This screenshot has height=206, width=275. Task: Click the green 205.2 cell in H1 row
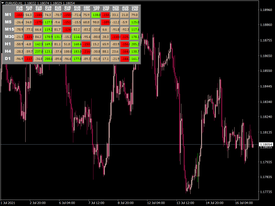point(134,44)
